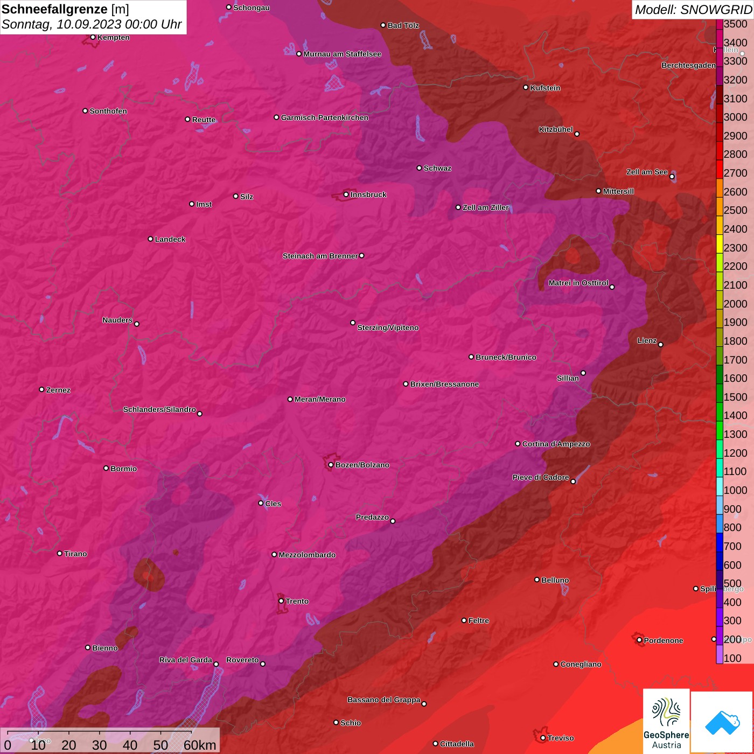Select the "Mezzolombardo" place label
This screenshot has width=754, height=754.
[307, 555]
